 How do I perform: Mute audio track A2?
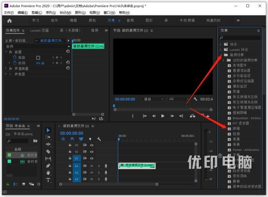(x=92, y=173)
